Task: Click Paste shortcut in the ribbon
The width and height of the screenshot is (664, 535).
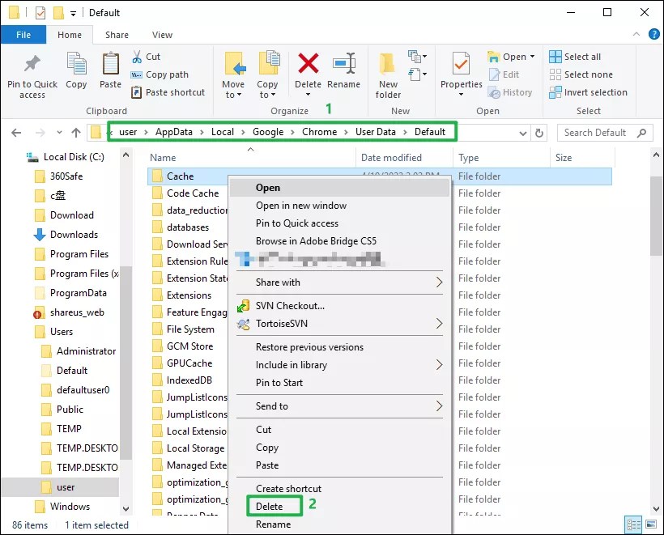Action: click(168, 92)
